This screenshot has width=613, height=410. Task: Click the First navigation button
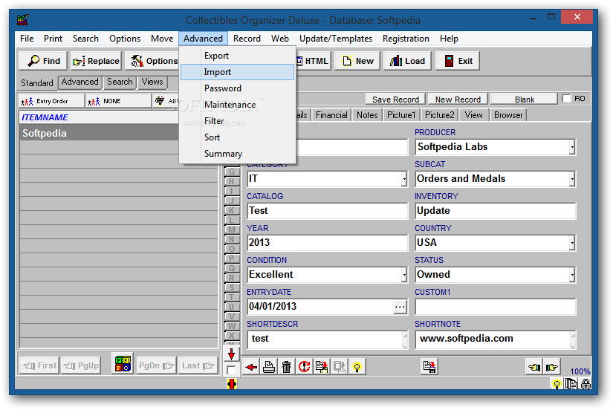pos(39,366)
